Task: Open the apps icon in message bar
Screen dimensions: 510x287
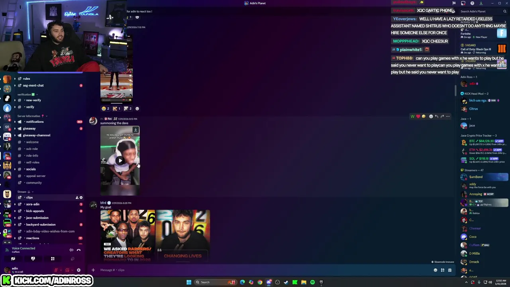Action: (x=442, y=270)
